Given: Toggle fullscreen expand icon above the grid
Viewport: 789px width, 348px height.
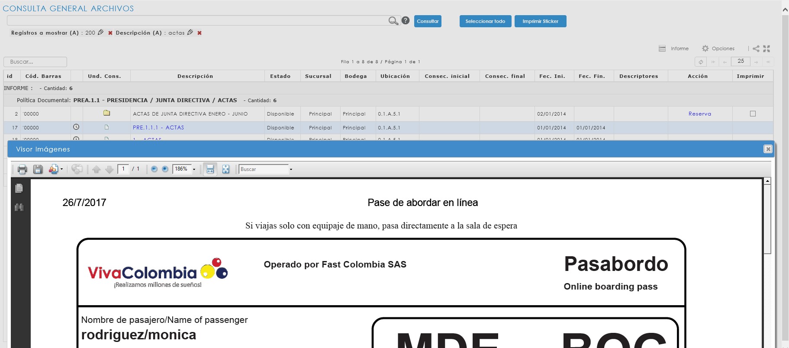Looking at the screenshot, I should [766, 48].
